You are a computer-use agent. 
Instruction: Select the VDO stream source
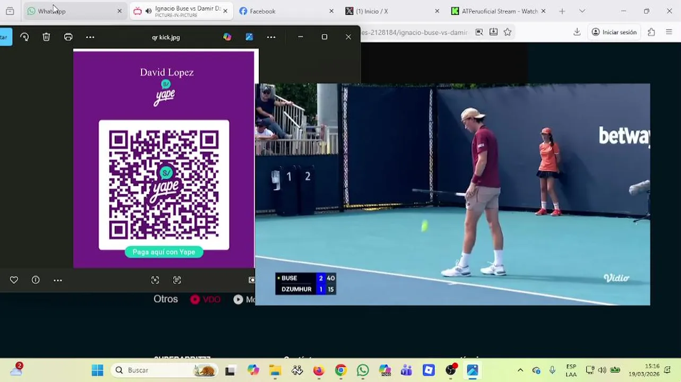[x=205, y=299]
